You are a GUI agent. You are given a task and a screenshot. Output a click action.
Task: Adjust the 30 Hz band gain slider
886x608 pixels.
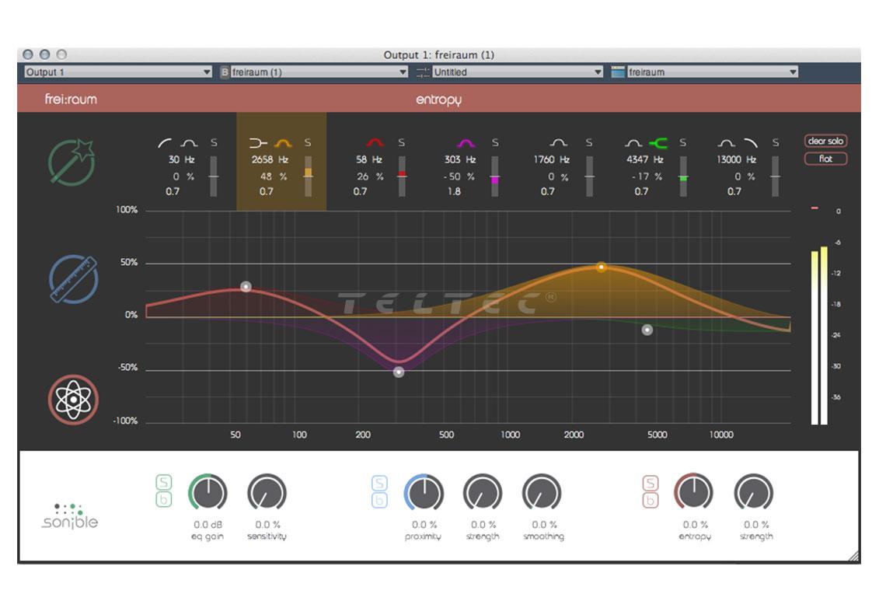214,176
